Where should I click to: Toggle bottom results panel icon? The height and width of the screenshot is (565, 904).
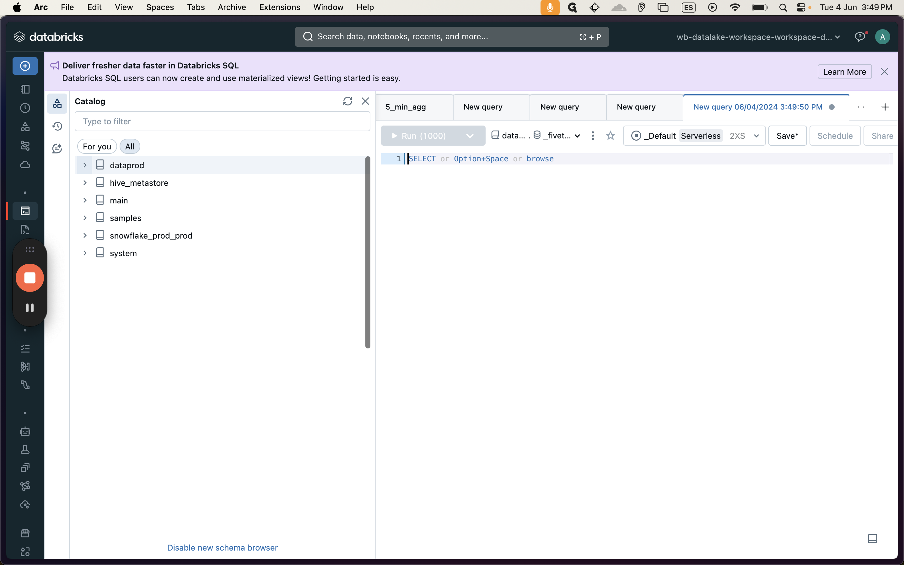coord(872,538)
